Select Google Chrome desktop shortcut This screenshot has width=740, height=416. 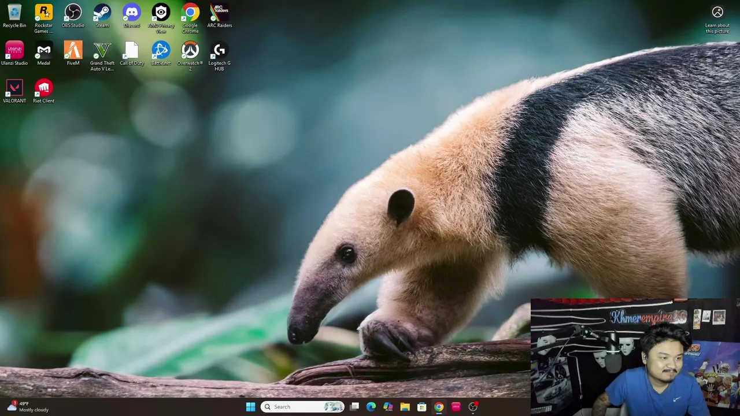click(190, 18)
